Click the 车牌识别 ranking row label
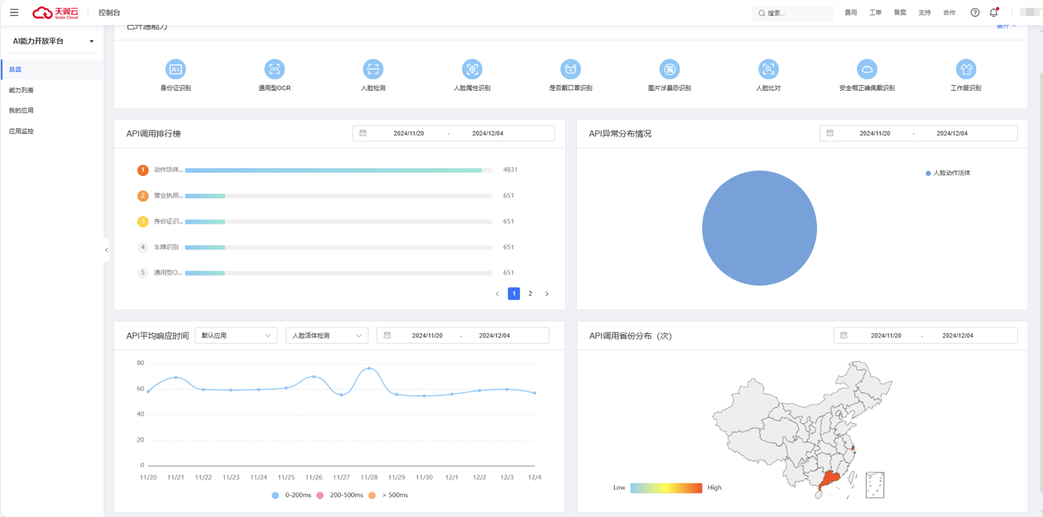 coord(166,247)
